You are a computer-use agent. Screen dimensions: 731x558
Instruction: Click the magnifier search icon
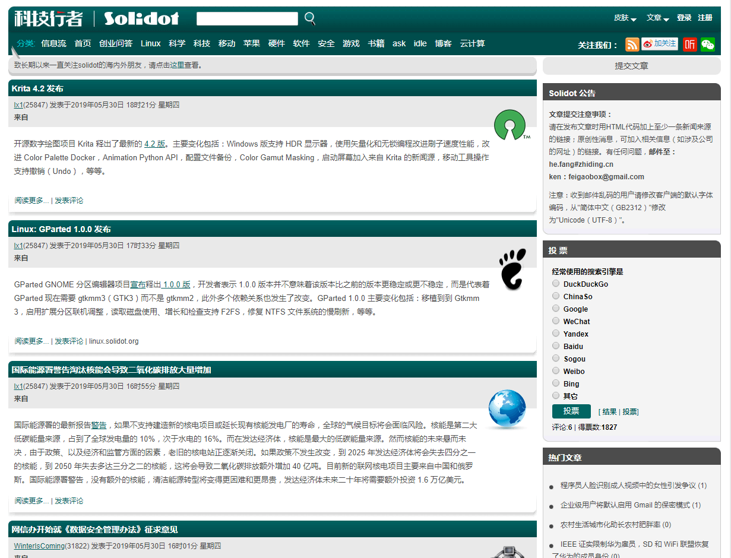(309, 18)
